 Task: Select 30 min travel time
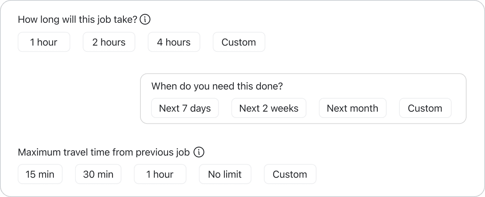[x=98, y=174]
